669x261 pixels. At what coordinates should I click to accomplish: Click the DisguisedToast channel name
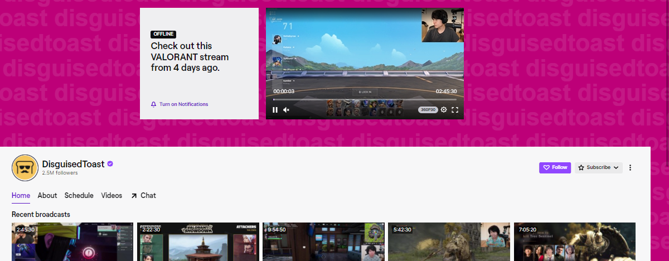point(73,164)
